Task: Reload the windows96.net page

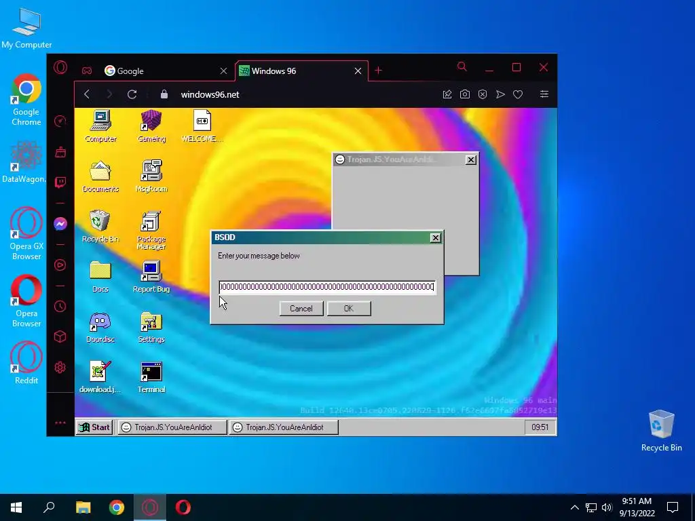Action: coord(132,94)
